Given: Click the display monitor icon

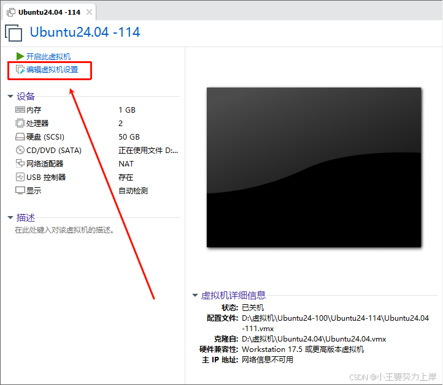Looking at the screenshot, I should (x=20, y=190).
